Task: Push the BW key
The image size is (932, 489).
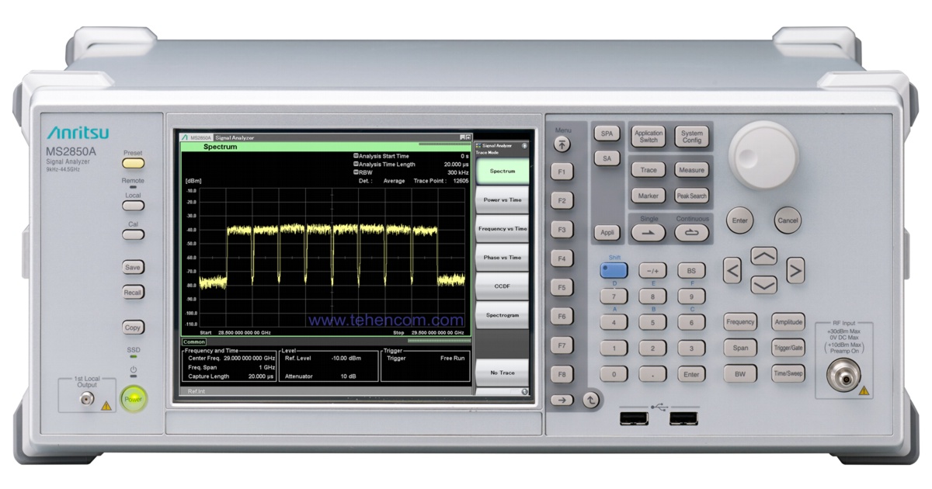Action: tap(741, 373)
